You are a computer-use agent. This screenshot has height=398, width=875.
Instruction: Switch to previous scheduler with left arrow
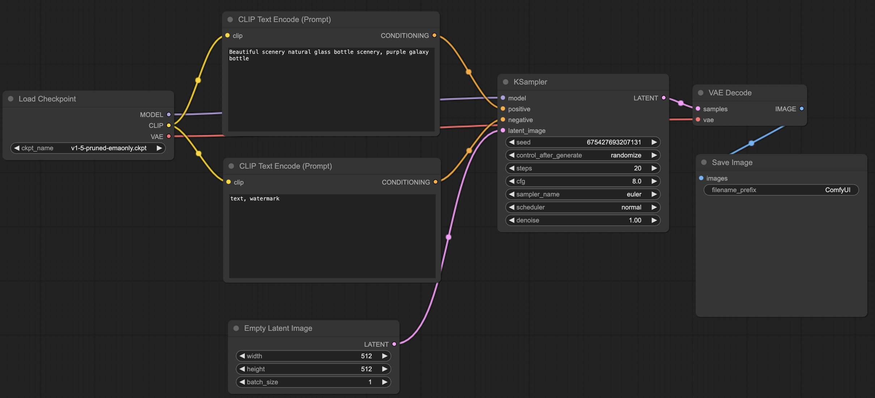(512, 207)
